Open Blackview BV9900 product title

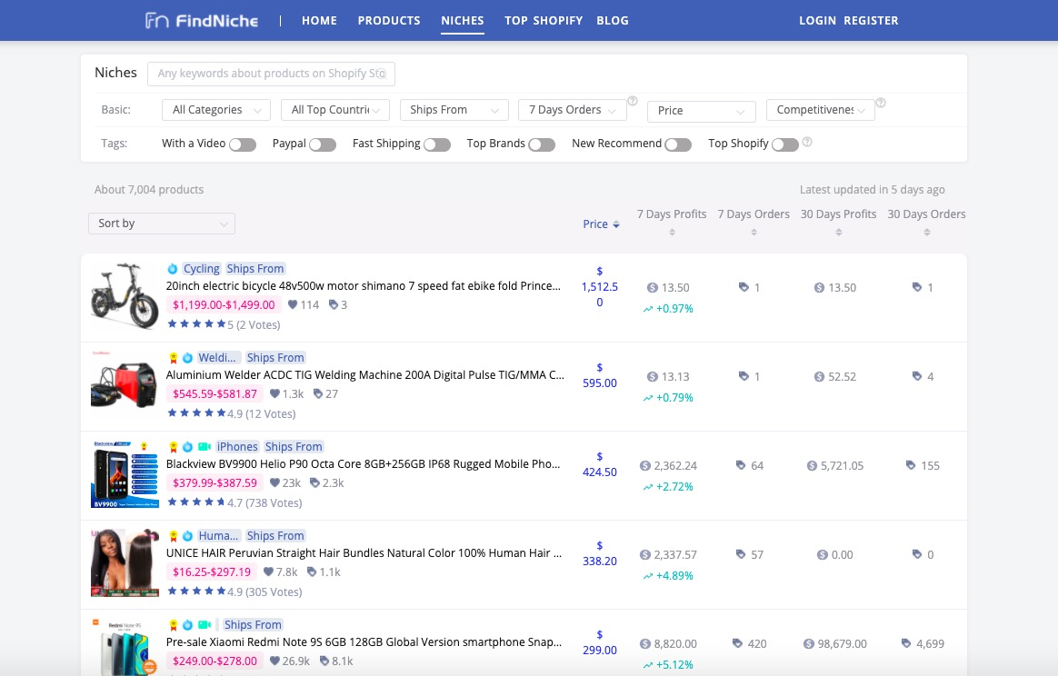tap(363, 464)
